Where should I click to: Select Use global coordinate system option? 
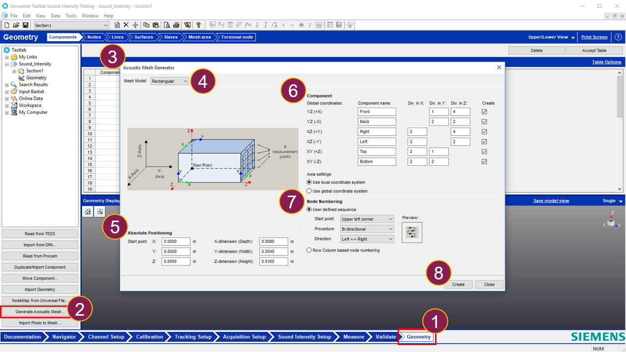click(x=309, y=191)
